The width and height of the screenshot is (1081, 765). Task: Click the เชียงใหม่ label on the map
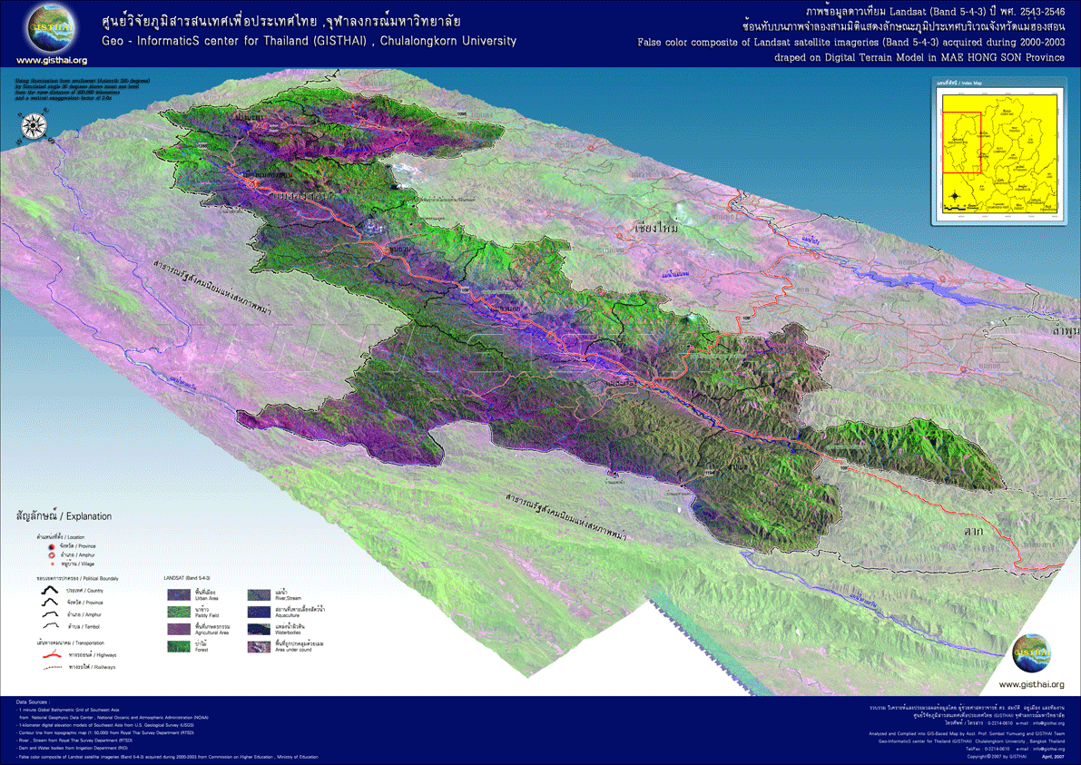(656, 227)
